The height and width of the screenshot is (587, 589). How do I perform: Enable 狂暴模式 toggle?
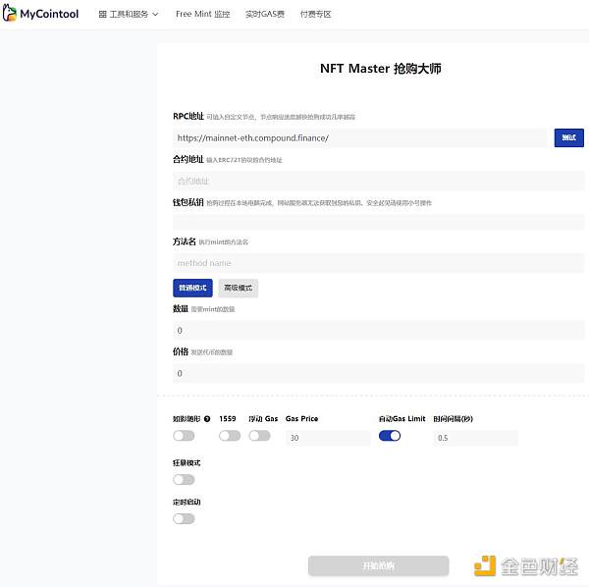[x=184, y=480]
